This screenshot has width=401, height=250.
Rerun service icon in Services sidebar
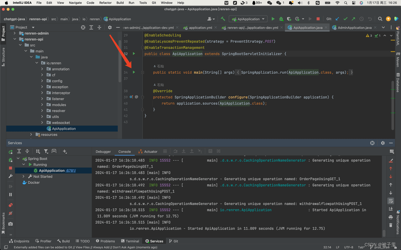pos(11,152)
